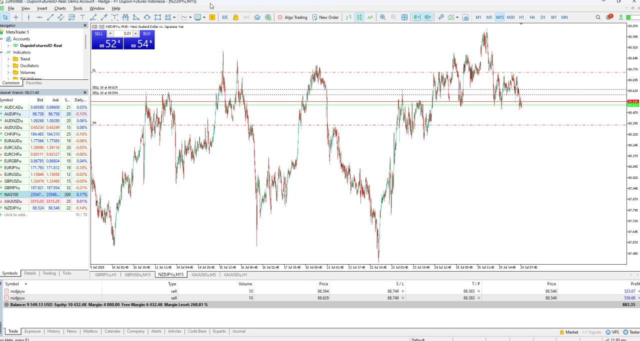Expand the Trend indicators folder
640x341 pixels.
8,59
